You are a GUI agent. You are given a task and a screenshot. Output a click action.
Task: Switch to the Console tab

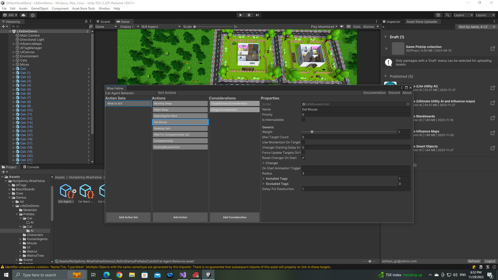[31, 167]
